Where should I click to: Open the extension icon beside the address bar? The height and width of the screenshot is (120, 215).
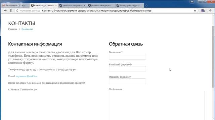[x=203, y=11]
